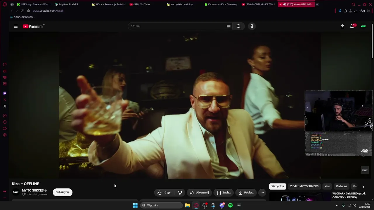Save video with Zapisz button
Screen dimensions: 374x210
pyautogui.click(x=224, y=192)
